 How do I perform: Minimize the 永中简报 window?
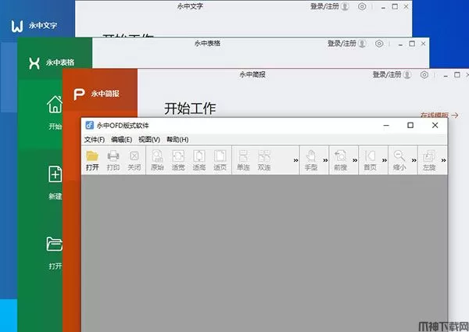click(x=446, y=77)
